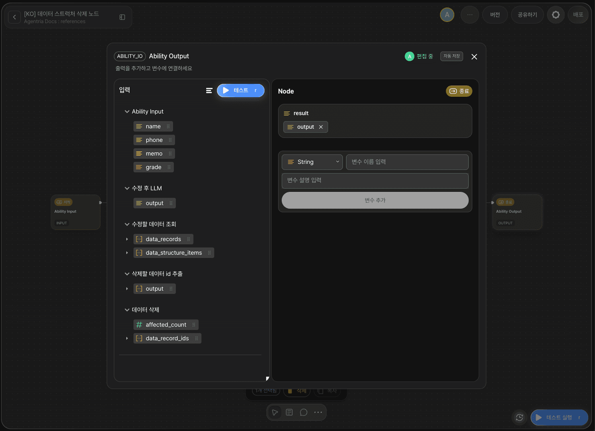Focus the 변수 설명 입력 field

(375, 180)
